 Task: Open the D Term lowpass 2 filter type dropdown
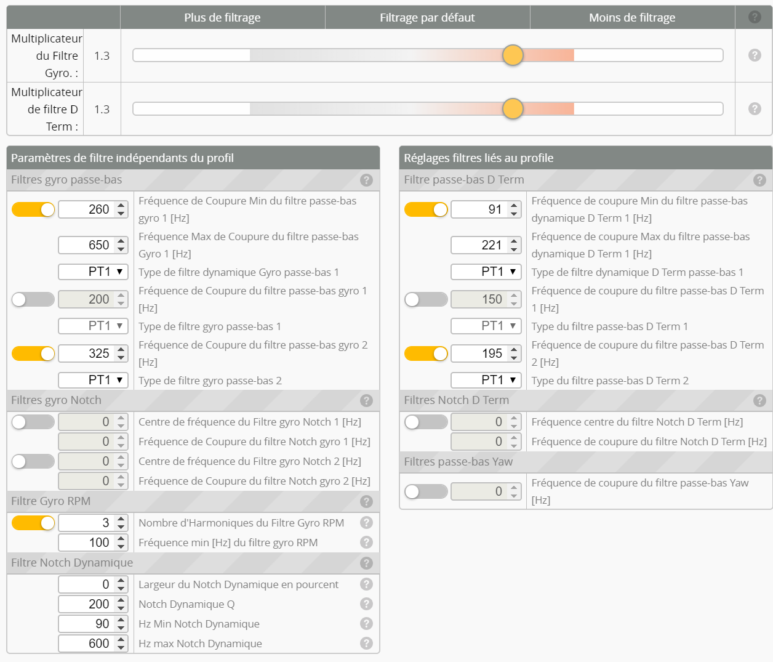486,380
